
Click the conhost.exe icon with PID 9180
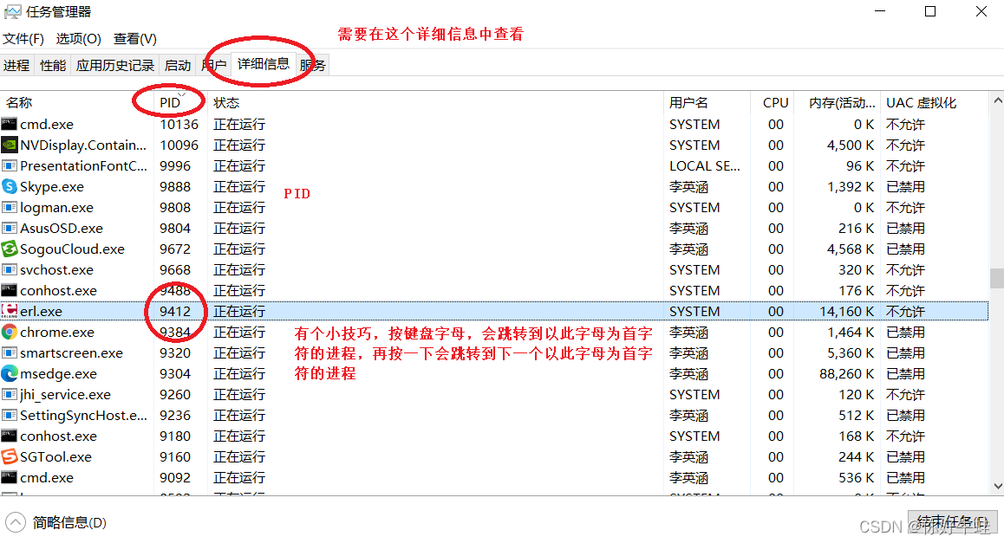coord(9,436)
